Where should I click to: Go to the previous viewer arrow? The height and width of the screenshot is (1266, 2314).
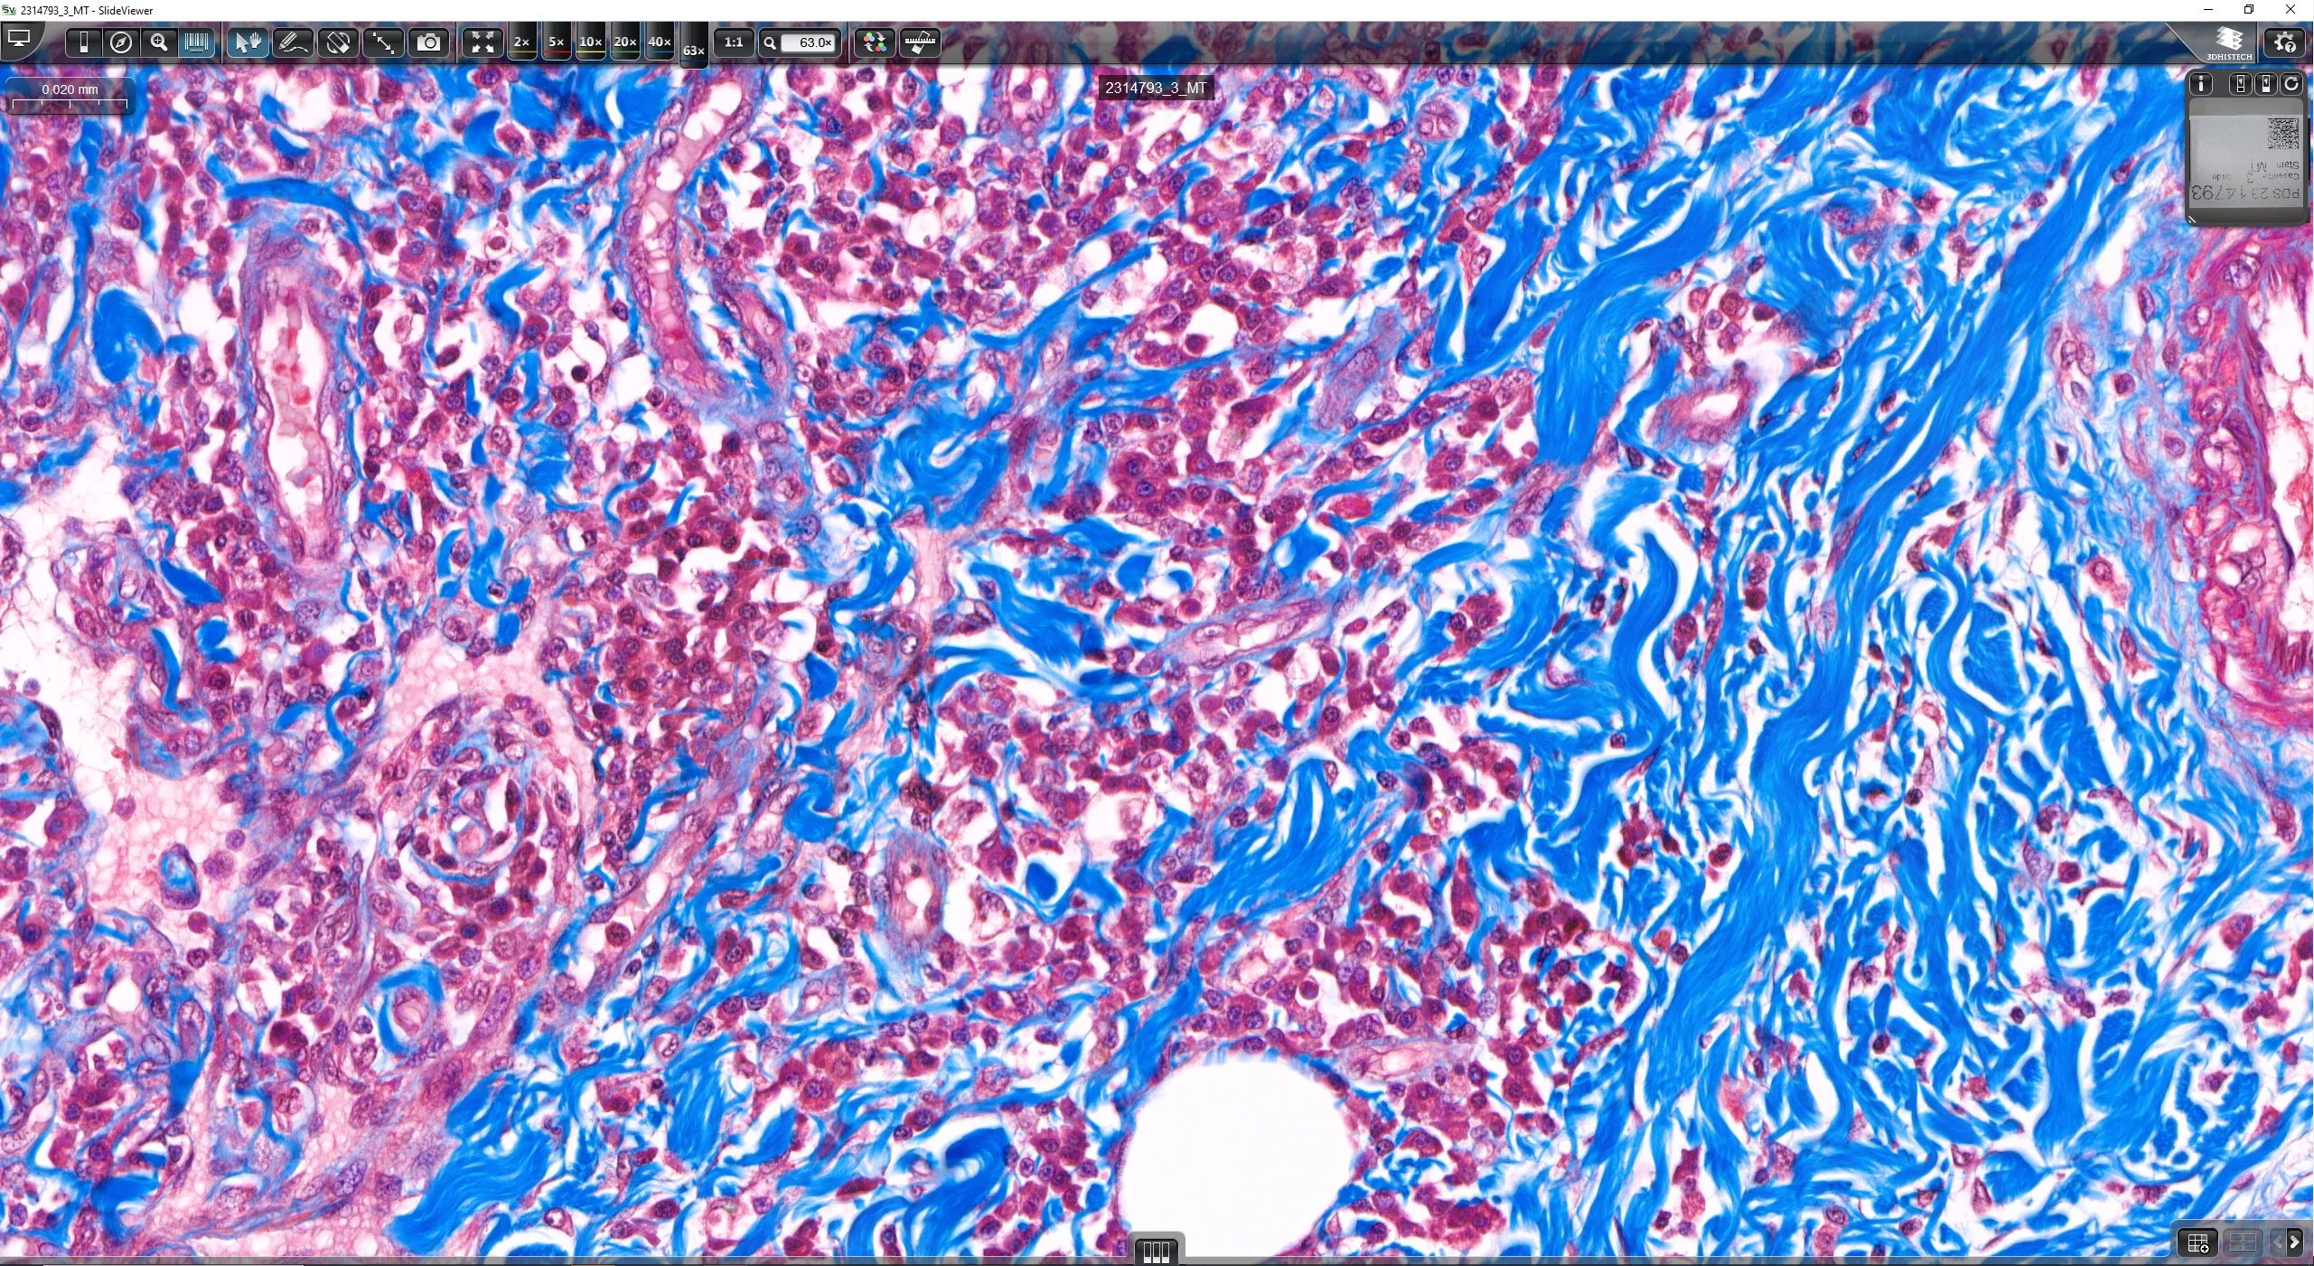pyautogui.click(x=2276, y=1243)
